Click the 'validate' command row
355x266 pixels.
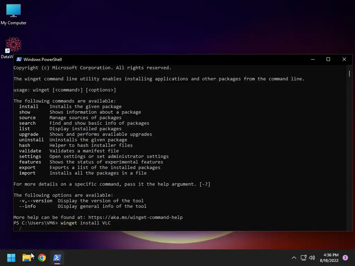coord(69,151)
